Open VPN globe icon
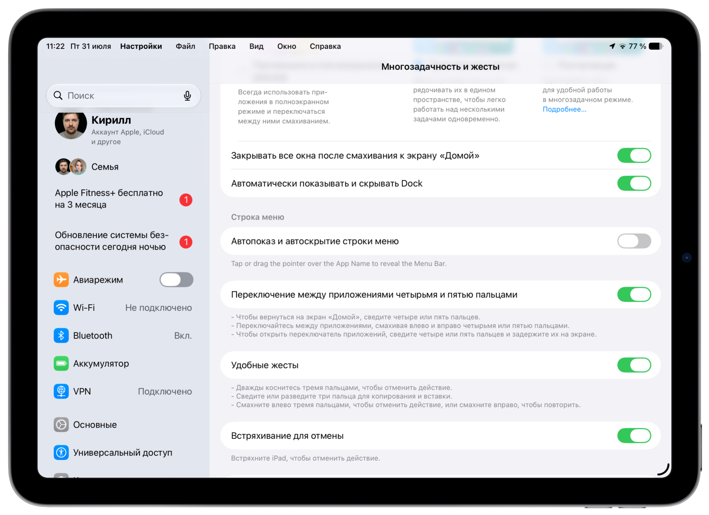The height and width of the screenshot is (515, 709). pos(61,391)
